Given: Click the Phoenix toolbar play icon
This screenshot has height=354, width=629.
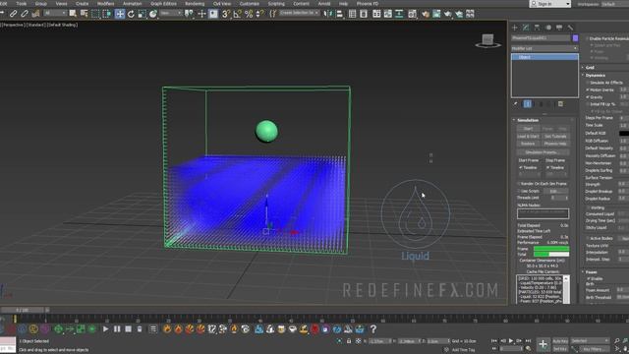Looking at the screenshot, I should coord(105,329).
